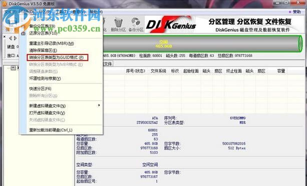Click the 删除分区 trash can icon
Screen dimensions: 307x186
click(x=118, y=22)
